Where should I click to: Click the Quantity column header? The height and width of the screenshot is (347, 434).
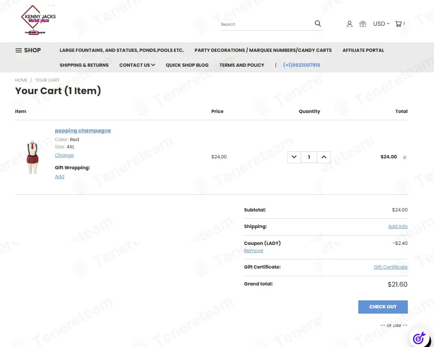pyautogui.click(x=310, y=111)
